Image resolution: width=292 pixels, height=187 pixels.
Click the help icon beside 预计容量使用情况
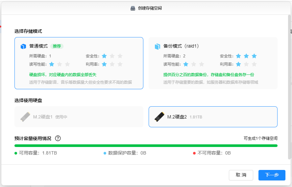pyautogui.click(x=58, y=138)
